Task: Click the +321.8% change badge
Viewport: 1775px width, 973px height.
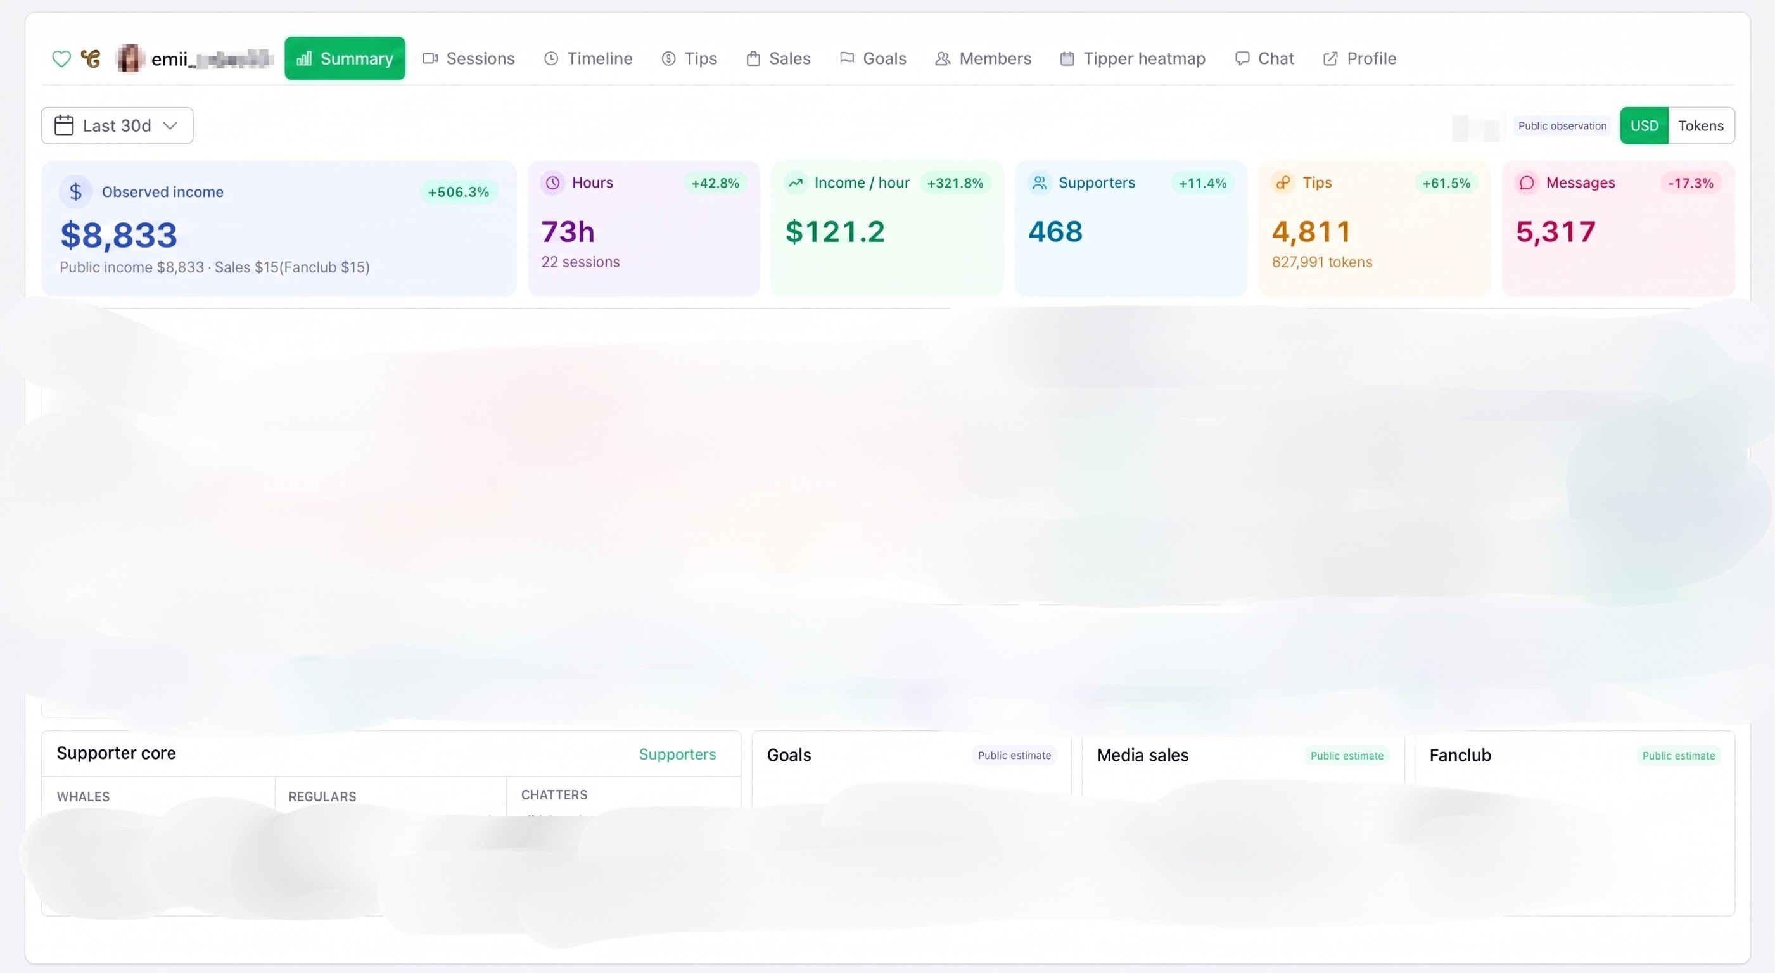Action: [x=955, y=182]
